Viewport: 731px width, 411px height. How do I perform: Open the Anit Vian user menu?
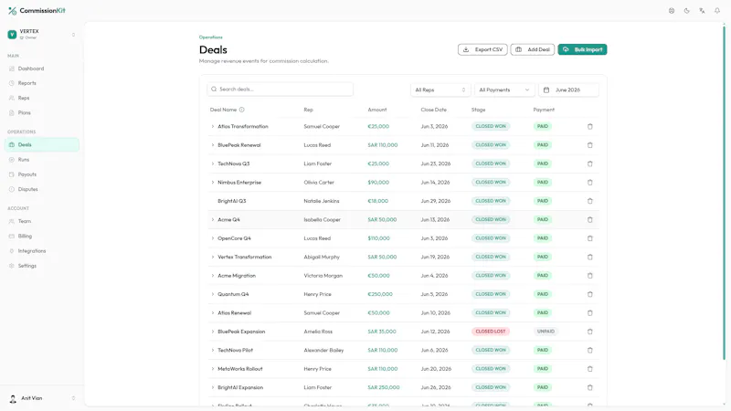point(41,398)
